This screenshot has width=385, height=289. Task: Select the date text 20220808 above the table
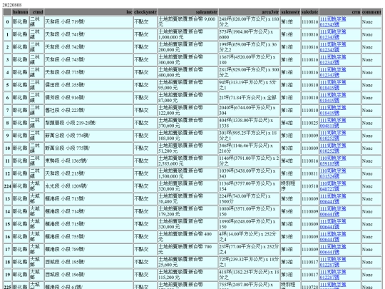(12, 5)
